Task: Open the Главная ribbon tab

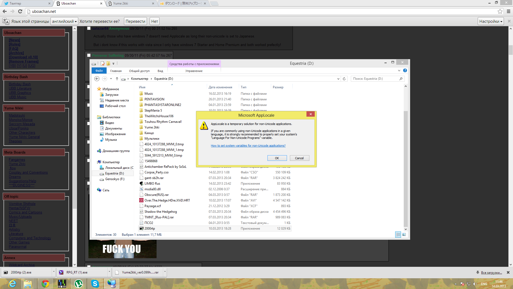Action: click(116, 71)
